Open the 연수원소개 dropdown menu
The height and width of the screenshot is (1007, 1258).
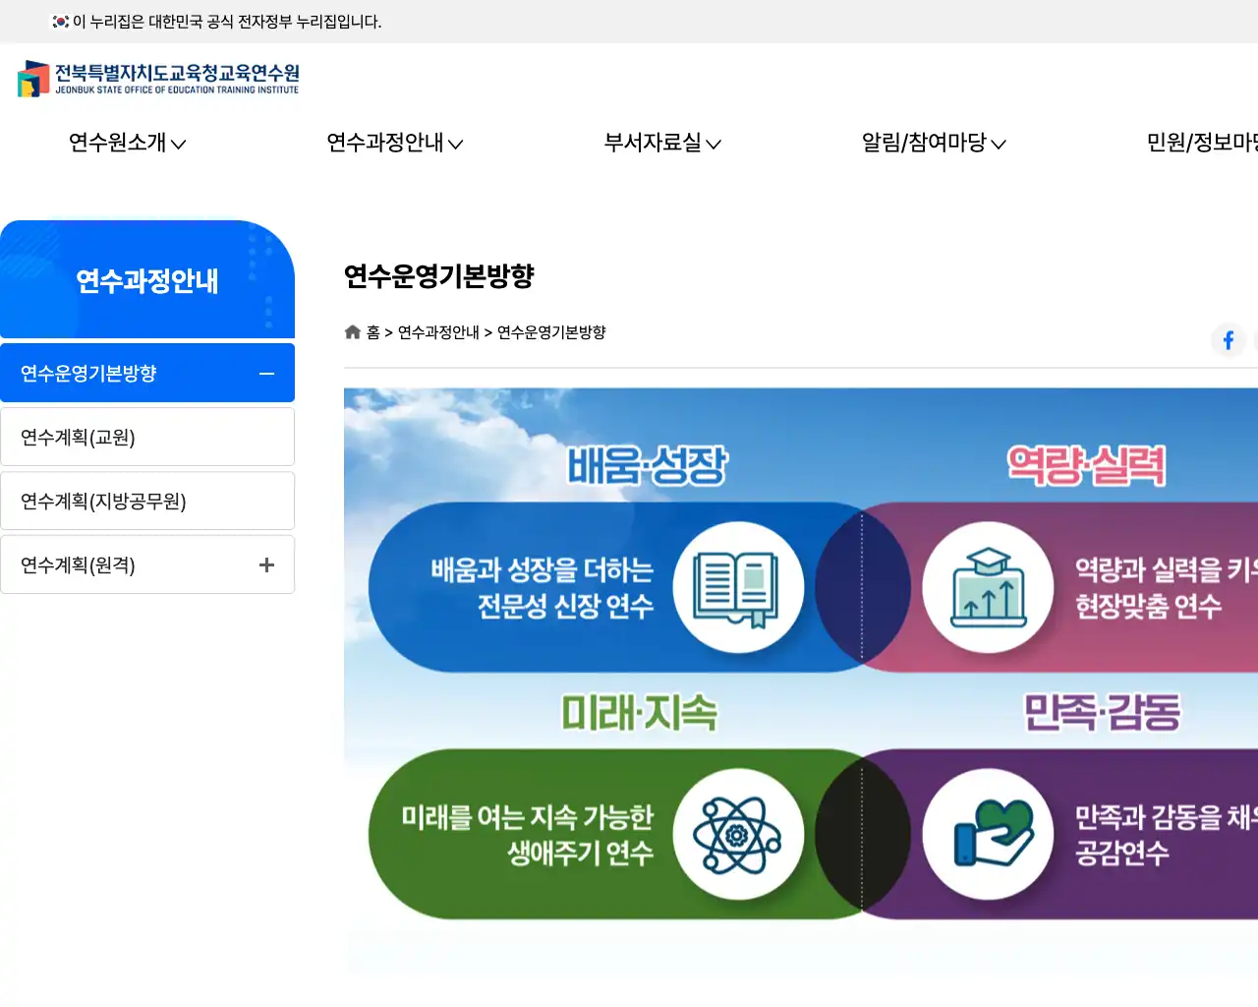tap(127, 143)
